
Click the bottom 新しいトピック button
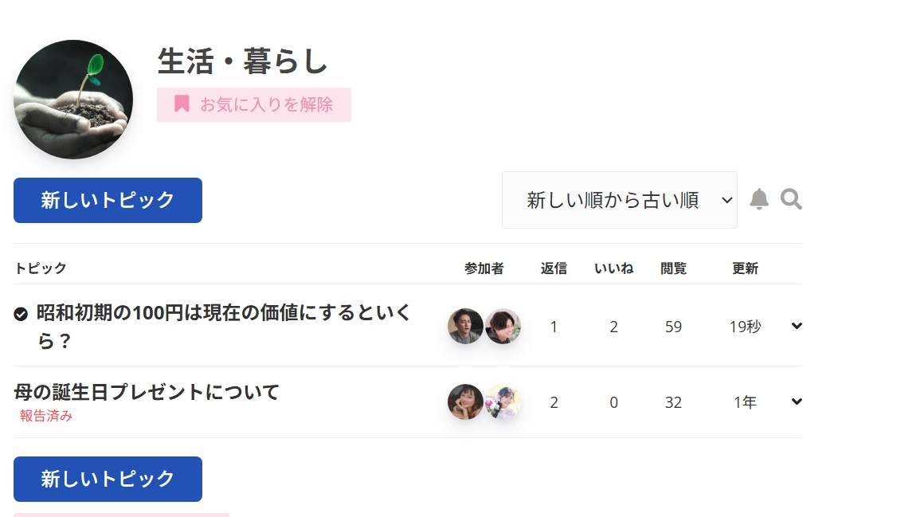point(108,479)
